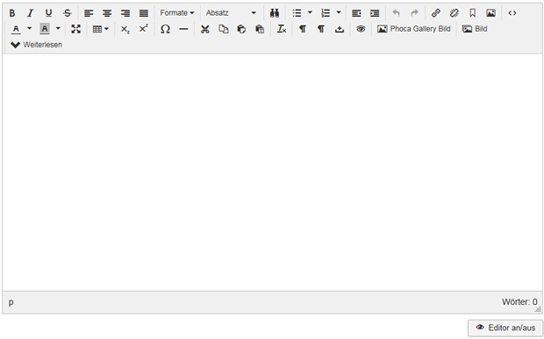544x339 pixels.
Task: Set left-to-right text direction pilcrow
Action: (x=303, y=29)
